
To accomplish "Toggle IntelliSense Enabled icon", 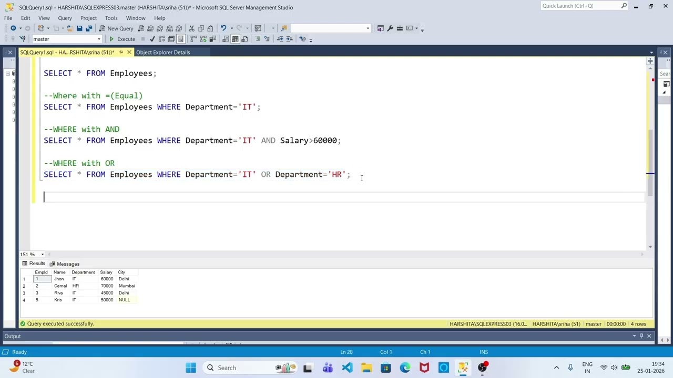I will click(x=180, y=39).
